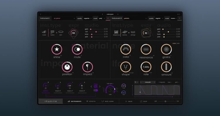
Task: Step to next modulator after 01
Action: click(x=100, y=87)
